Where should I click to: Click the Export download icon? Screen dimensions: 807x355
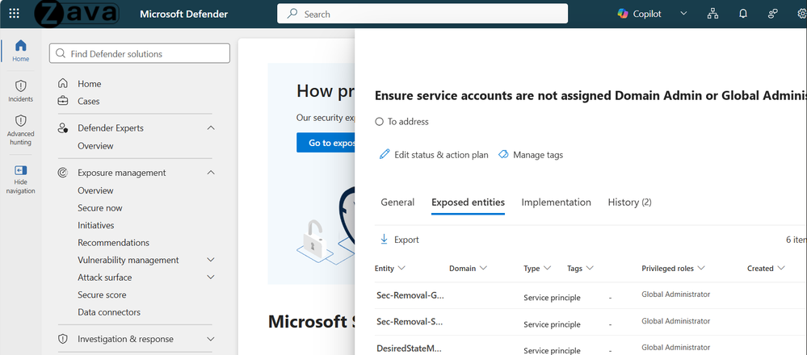pos(384,240)
